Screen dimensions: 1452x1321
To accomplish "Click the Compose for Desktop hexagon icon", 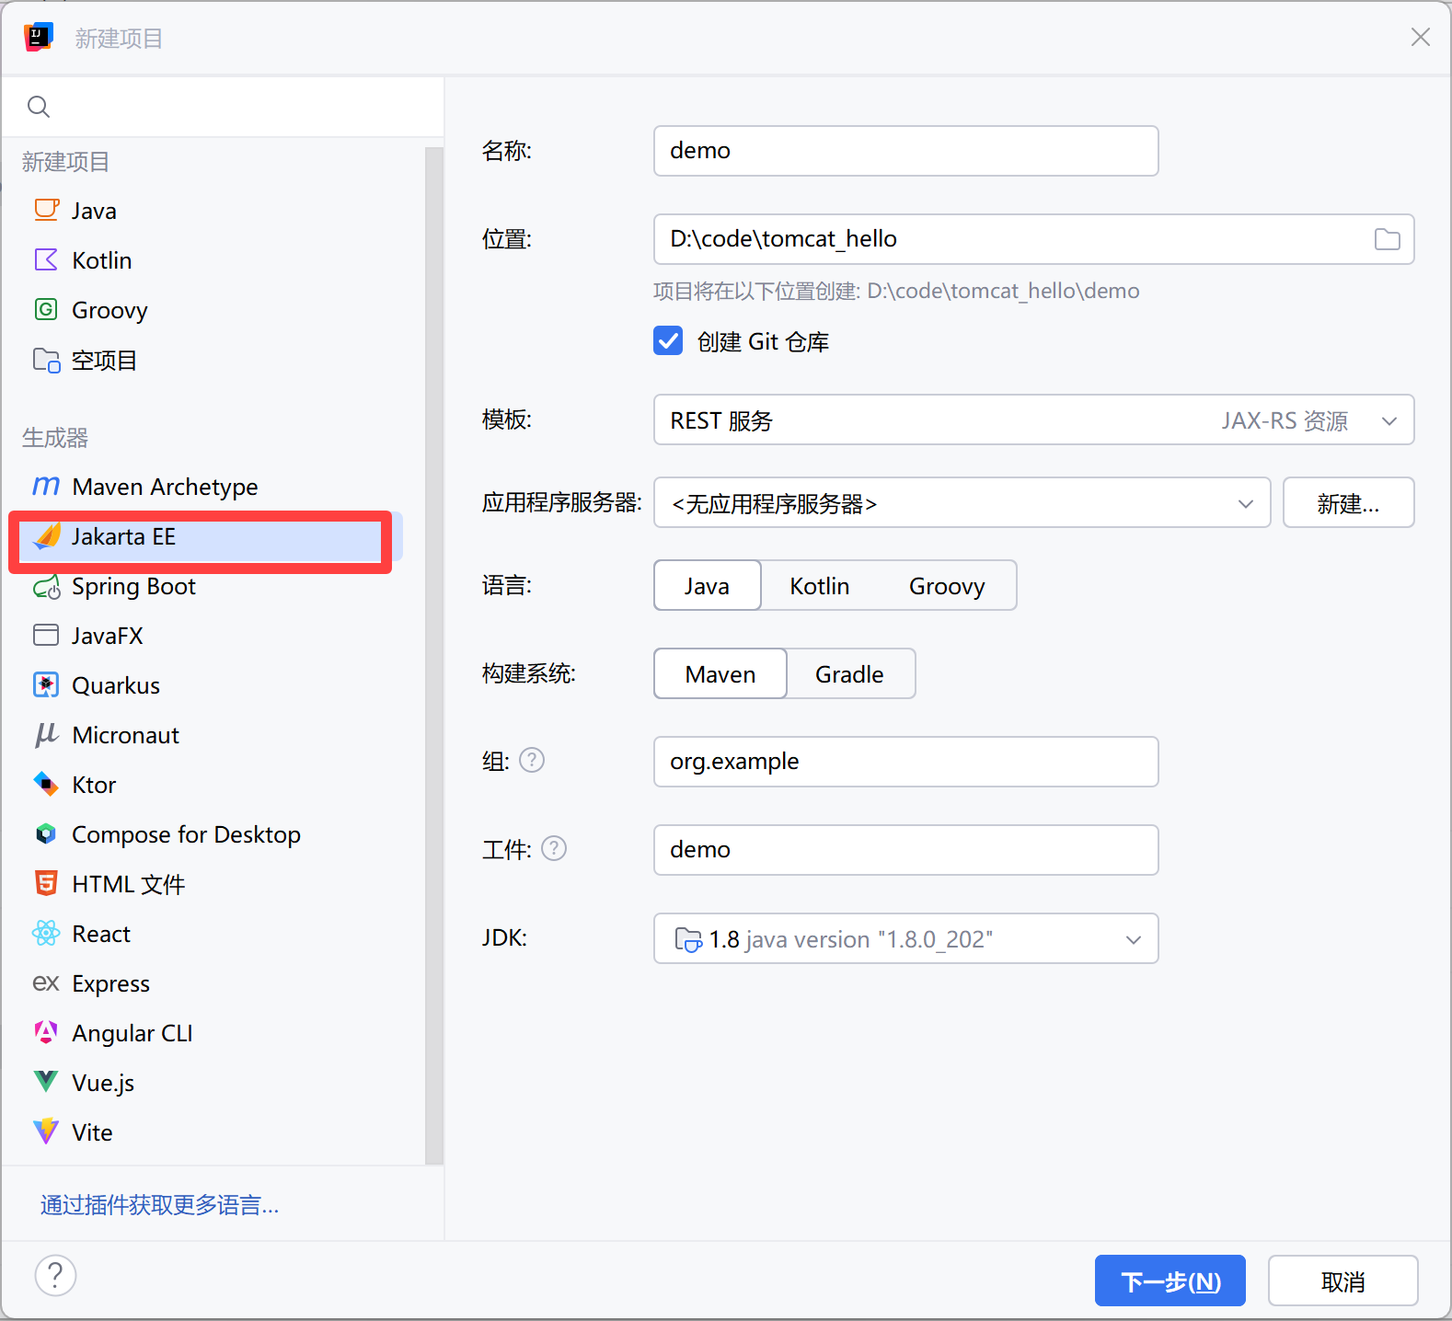I will tap(46, 833).
